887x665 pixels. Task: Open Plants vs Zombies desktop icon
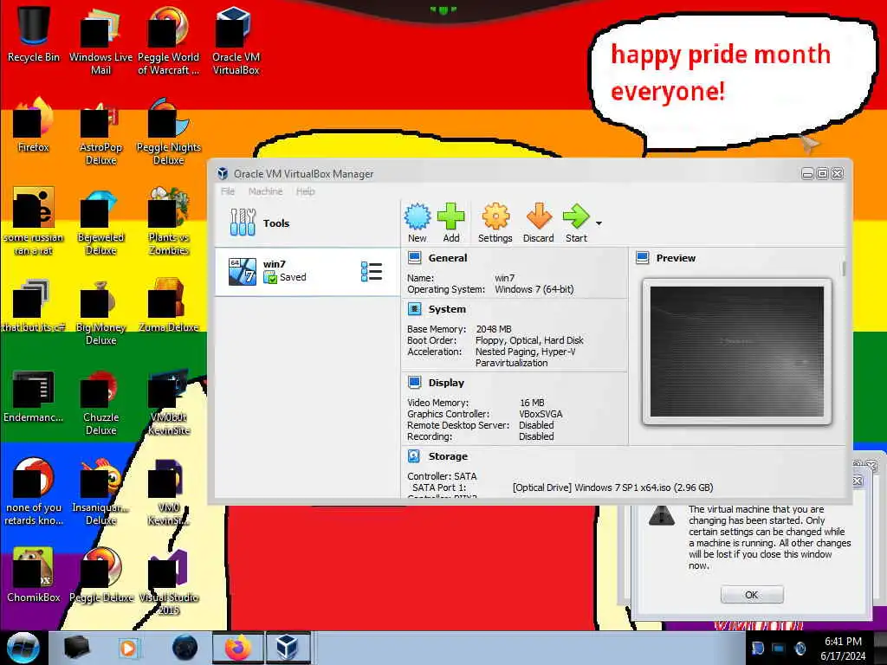click(x=168, y=221)
